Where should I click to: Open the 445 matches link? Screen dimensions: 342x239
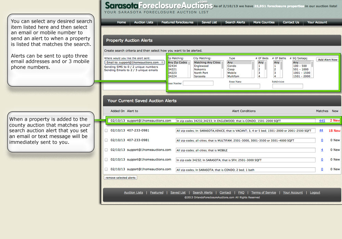pos(322,121)
